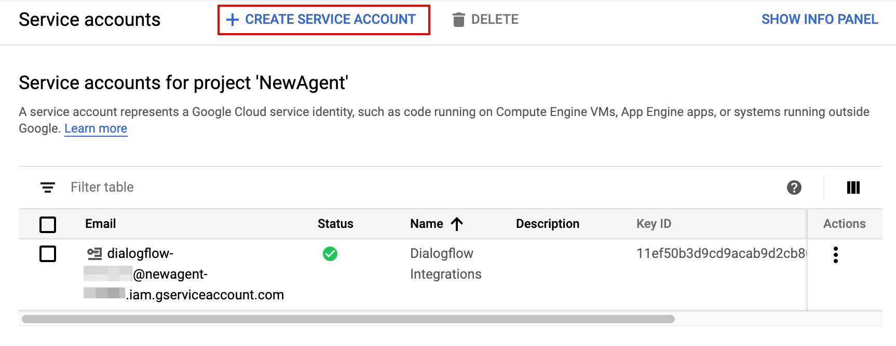Open the Learn more link
The height and width of the screenshot is (346, 896).
[x=96, y=128]
